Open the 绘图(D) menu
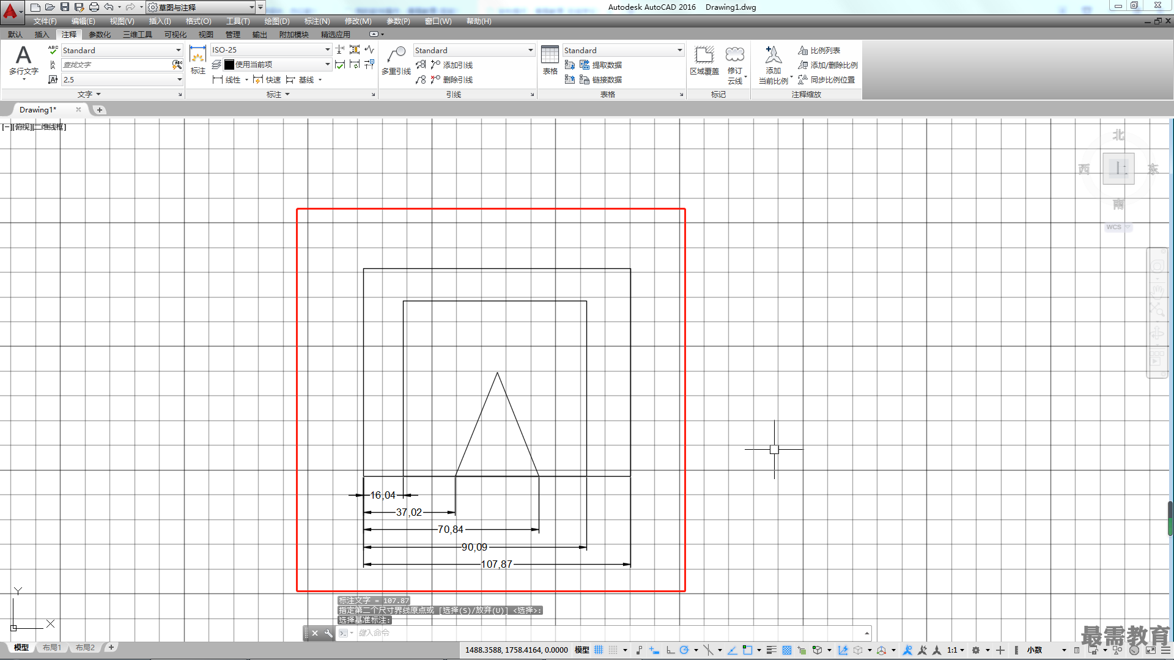 click(x=277, y=21)
